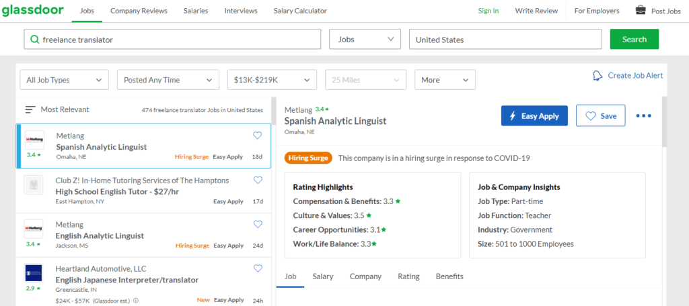Viewport: 689px width, 306px height.
Task: Click the Hiring Surge tag on Jackson, MS listing
Action: tap(192, 246)
